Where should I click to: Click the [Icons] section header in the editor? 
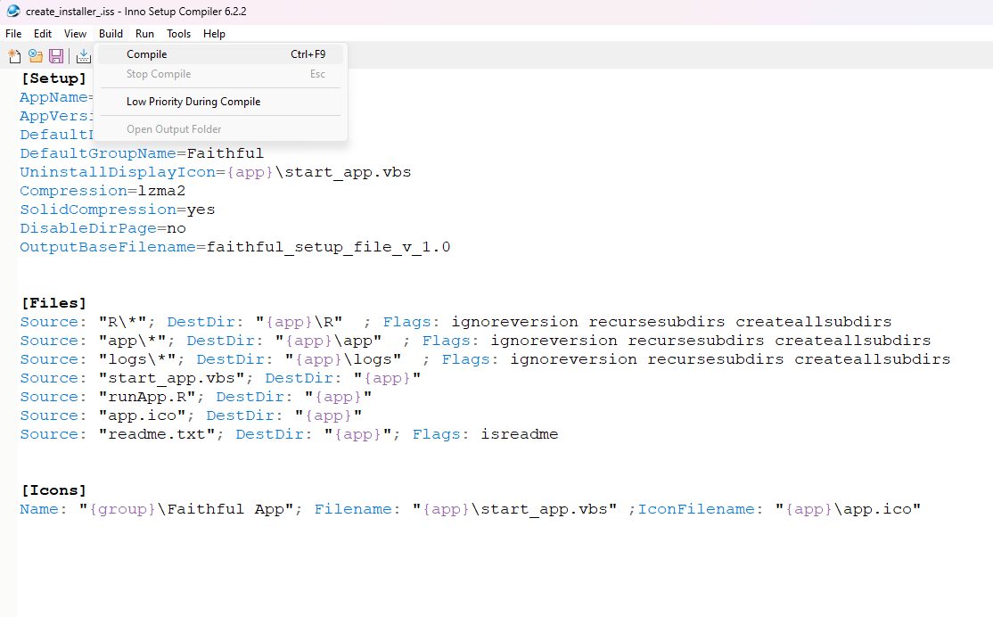[x=50, y=489]
